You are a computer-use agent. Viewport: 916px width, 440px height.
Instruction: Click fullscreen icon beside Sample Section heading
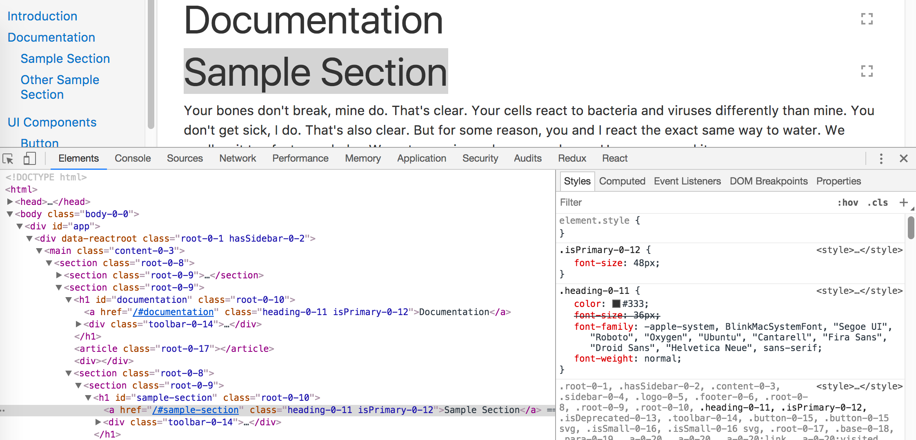coord(867,72)
